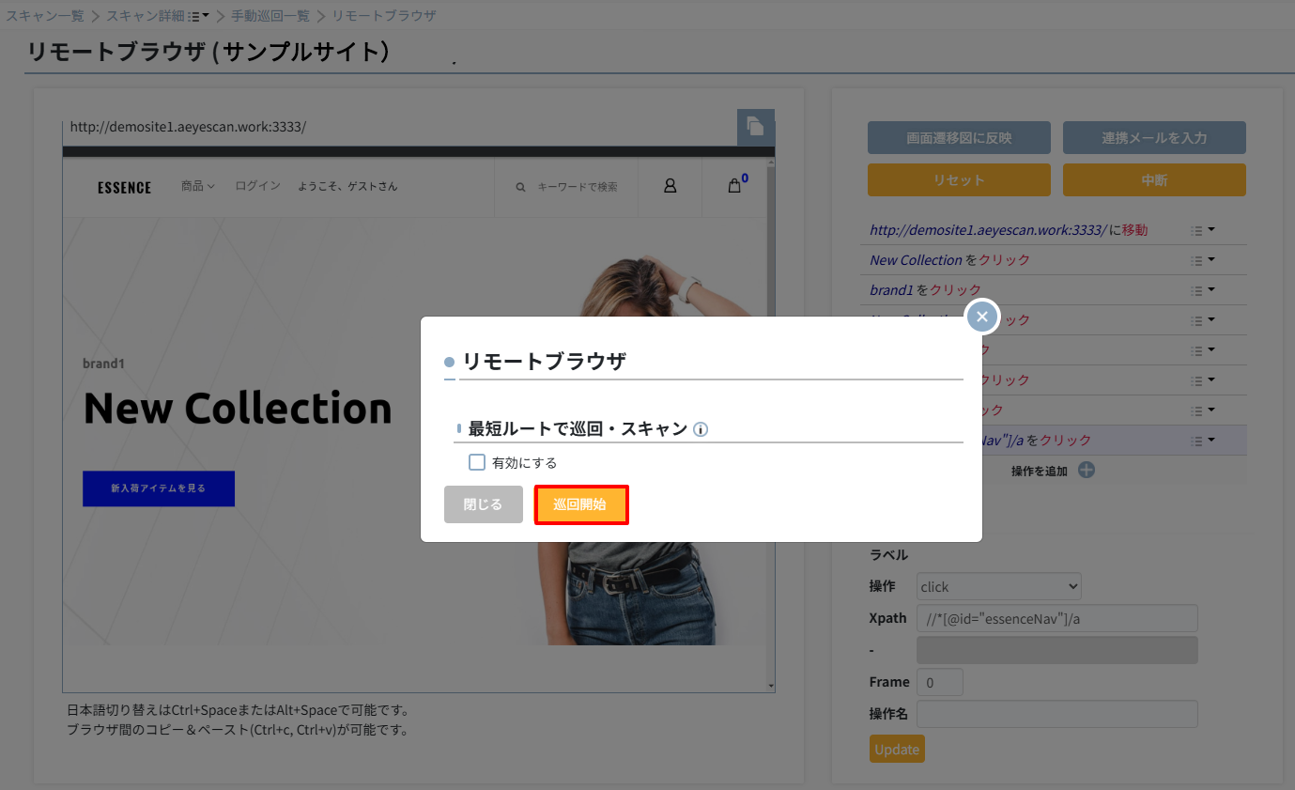
Task: Copy URL using the clipboard icon
Action: click(755, 127)
